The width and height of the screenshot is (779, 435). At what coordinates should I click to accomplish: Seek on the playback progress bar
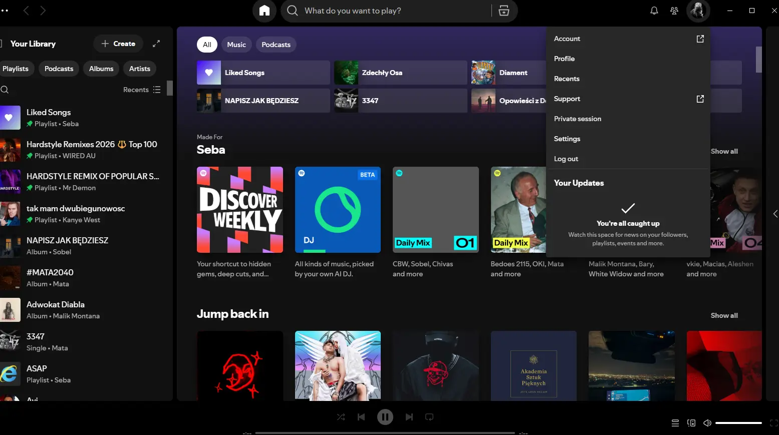coord(385,433)
